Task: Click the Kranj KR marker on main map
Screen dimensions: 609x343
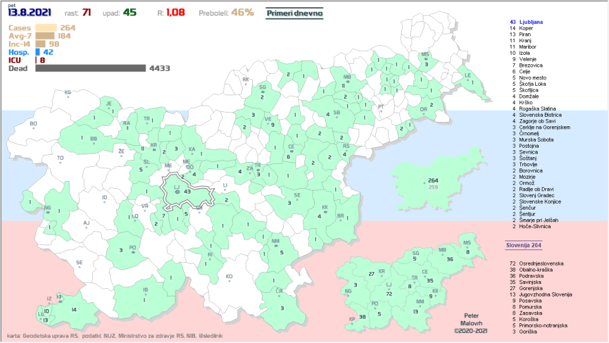Action: point(154,146)
